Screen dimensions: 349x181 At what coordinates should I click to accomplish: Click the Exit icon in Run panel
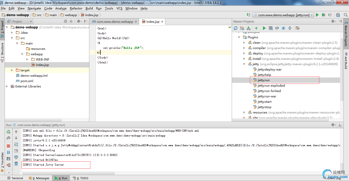8,165
